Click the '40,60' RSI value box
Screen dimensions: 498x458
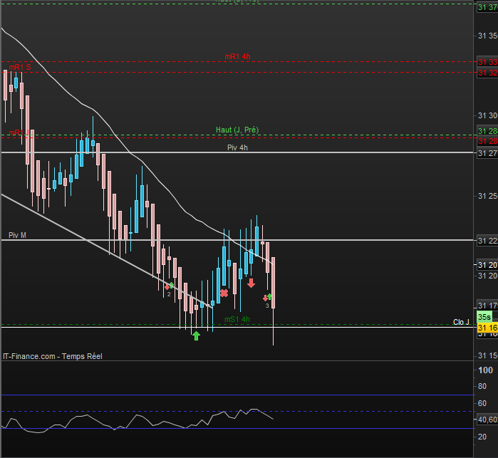[x=487, y=420]
